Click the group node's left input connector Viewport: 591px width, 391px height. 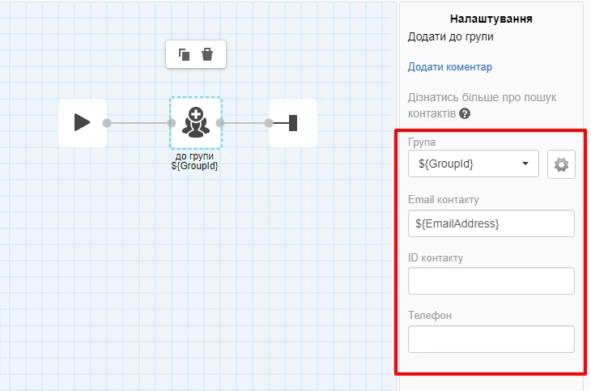pyautogui.click(x=172, y=123)
